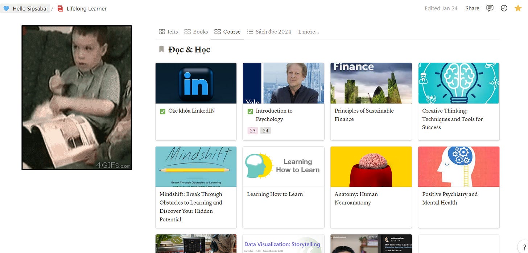
Task: Click the gallery icon on the Books tab
Action: tap(187, 31)
